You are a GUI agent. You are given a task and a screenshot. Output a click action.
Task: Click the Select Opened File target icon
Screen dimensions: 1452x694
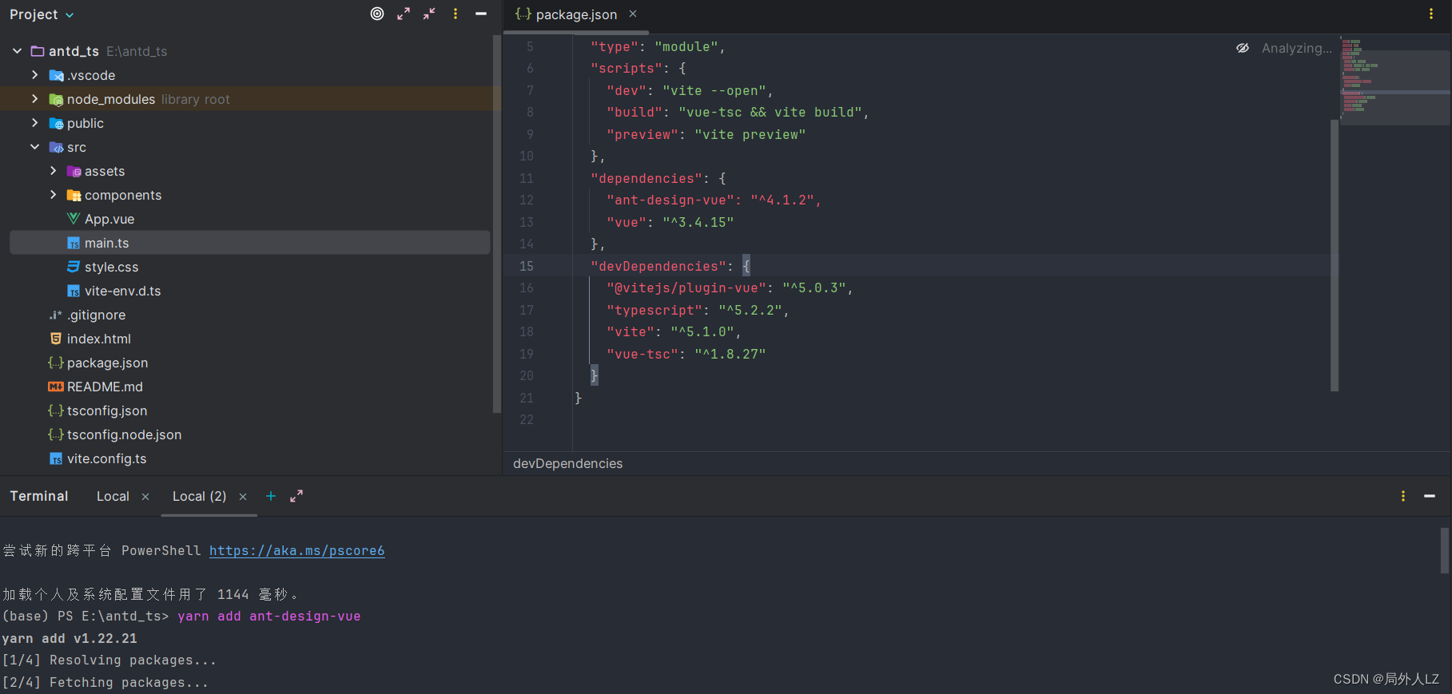point(377,14)
